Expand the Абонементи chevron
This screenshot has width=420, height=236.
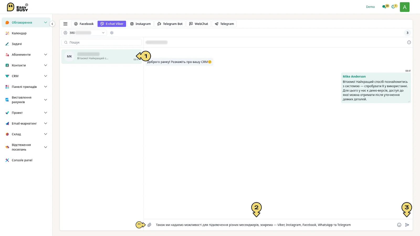(x=45, y=55)
